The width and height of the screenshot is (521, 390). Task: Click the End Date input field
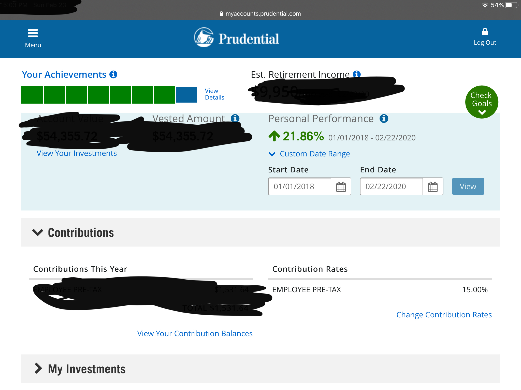click(x=392, y=187)
